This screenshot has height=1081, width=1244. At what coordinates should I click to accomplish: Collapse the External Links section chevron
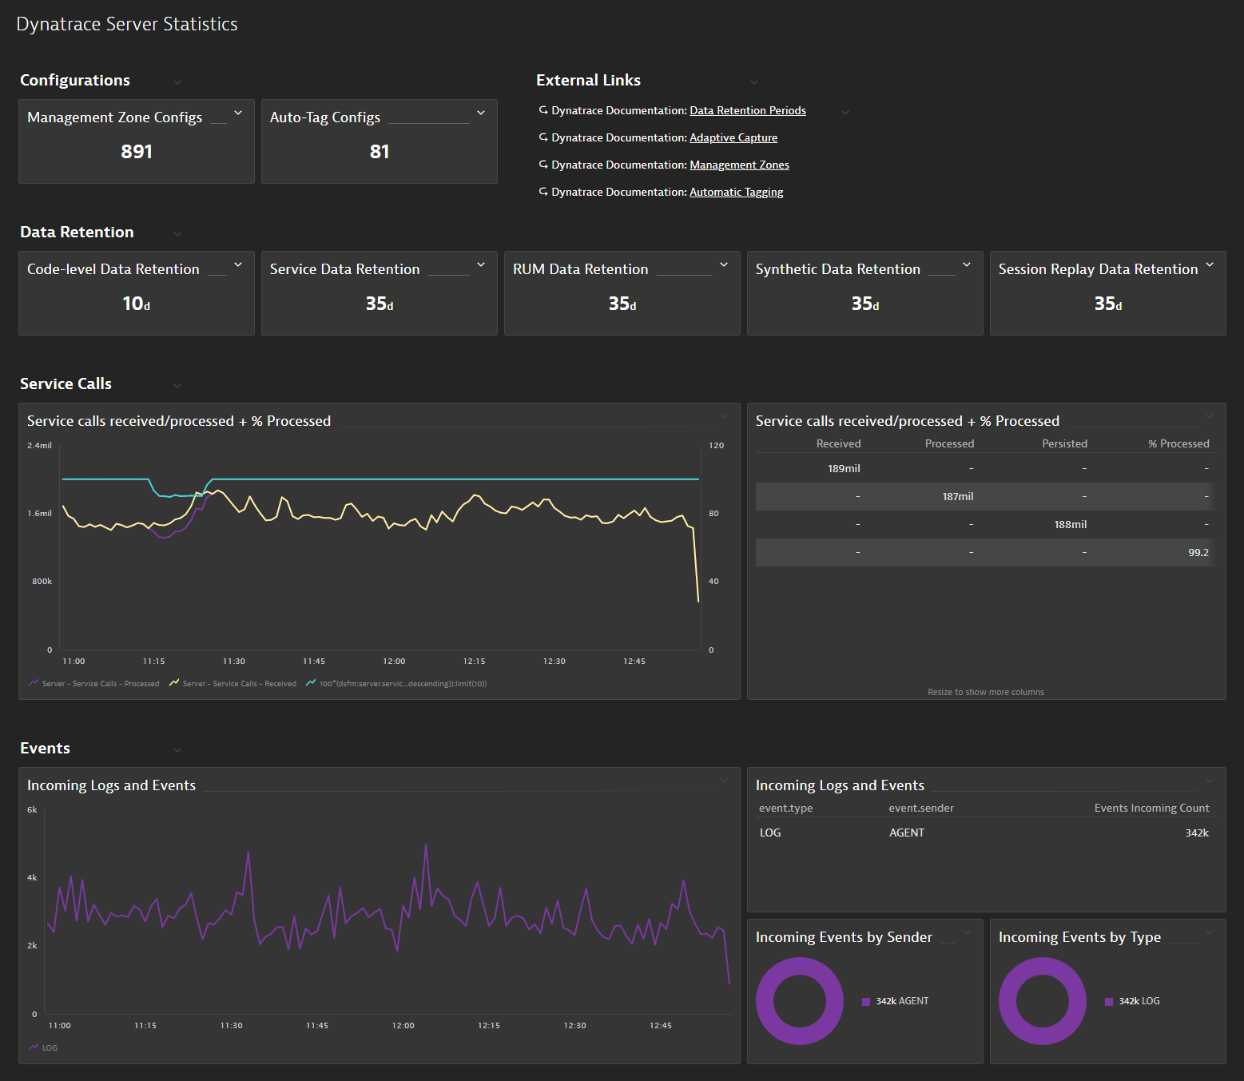(x=754, y=82)
